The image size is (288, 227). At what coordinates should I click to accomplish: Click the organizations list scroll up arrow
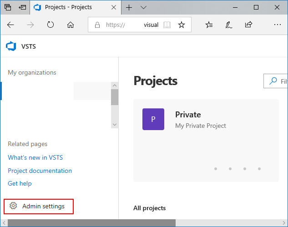coord(115,86)
